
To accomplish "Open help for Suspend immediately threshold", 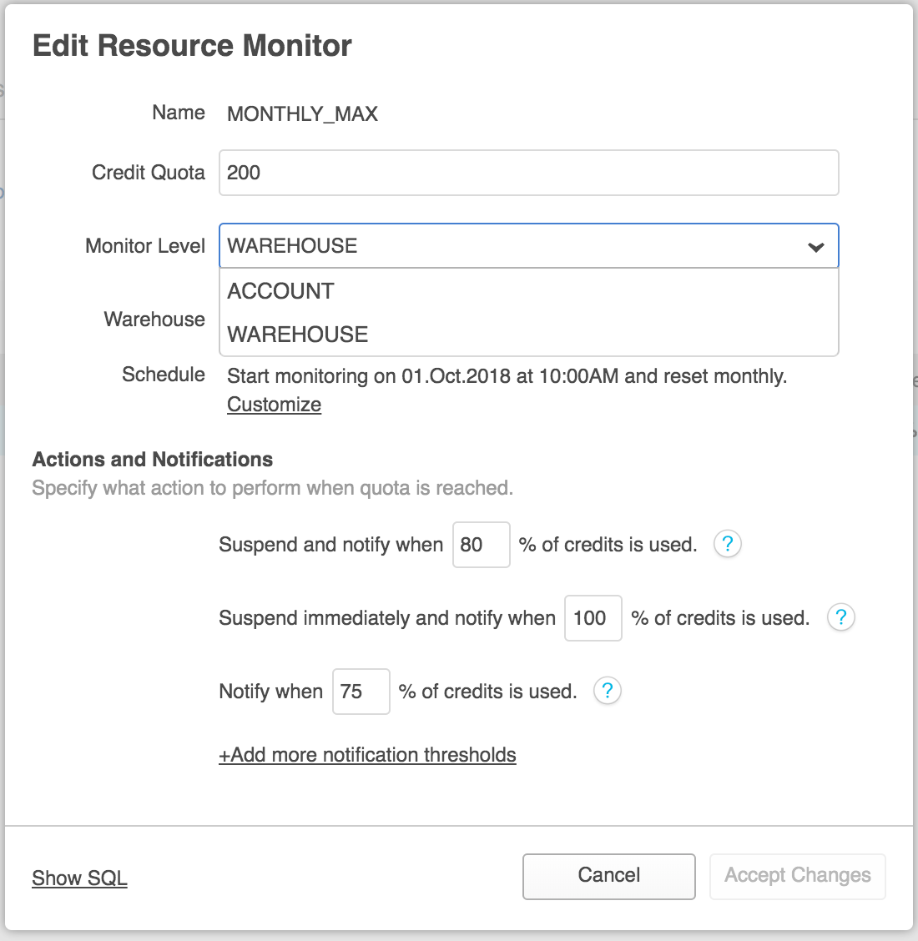I will coord(840,617).
